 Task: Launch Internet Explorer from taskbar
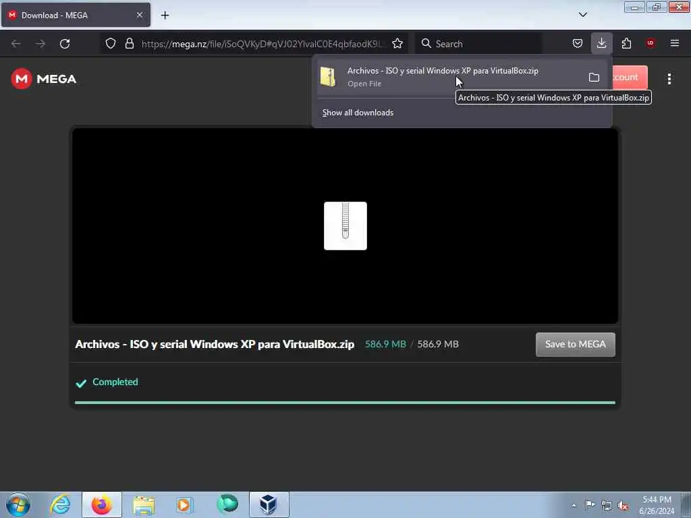(60, 505)
